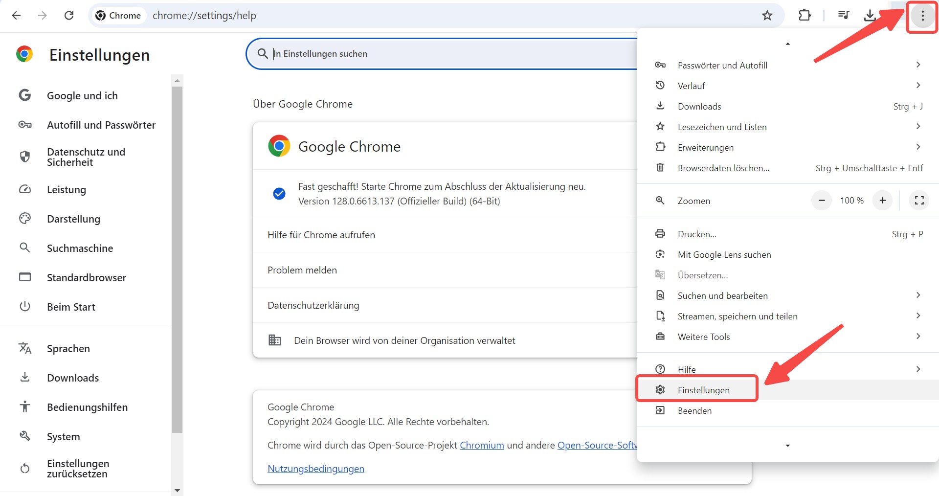Click 'Hilfe für Chrome aufrufen' row
This screenshot has height=496, width=939.
pos(445,235)
